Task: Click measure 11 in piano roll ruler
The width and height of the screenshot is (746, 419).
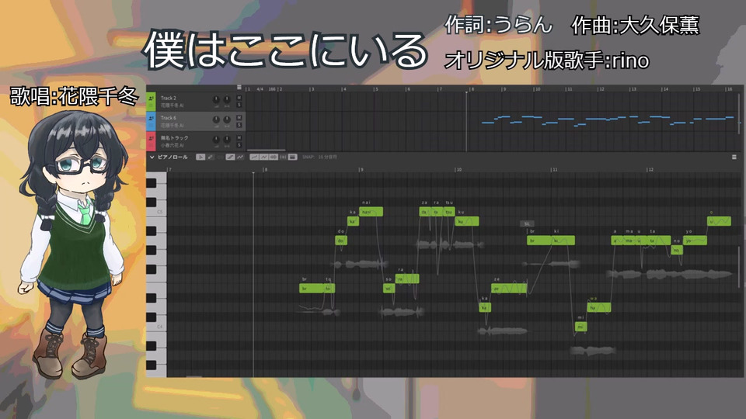Action: coord(554,170)
